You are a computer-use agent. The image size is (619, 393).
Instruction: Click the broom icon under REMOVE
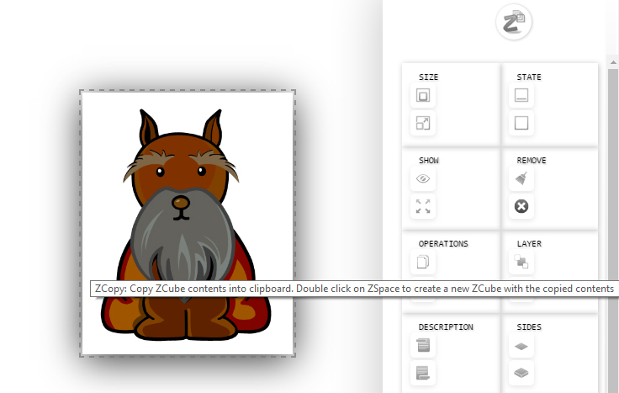pyautogui.click(x=521, y=179)
